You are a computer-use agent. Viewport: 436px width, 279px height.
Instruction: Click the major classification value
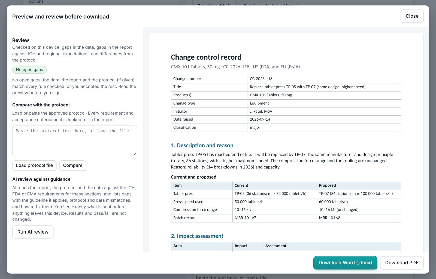tap(324, 128)
